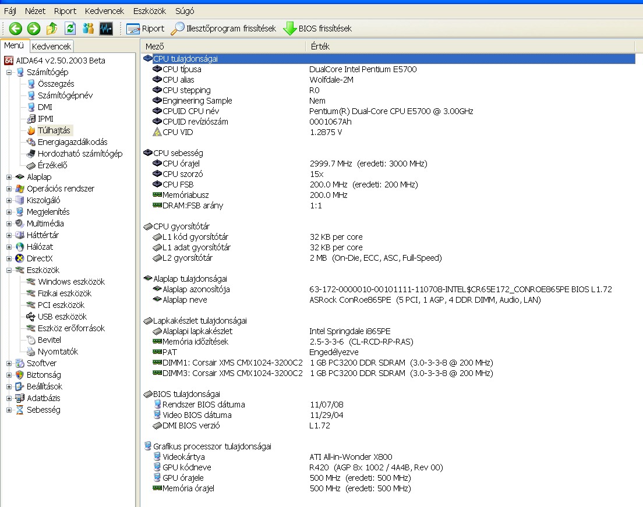Click the Érzékelő sensor icon
Screen dimensions: 643x507
(31, 165)
